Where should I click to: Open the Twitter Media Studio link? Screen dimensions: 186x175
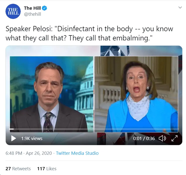coord(77,153)
